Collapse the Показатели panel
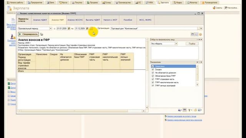 (x=201, y=62)
